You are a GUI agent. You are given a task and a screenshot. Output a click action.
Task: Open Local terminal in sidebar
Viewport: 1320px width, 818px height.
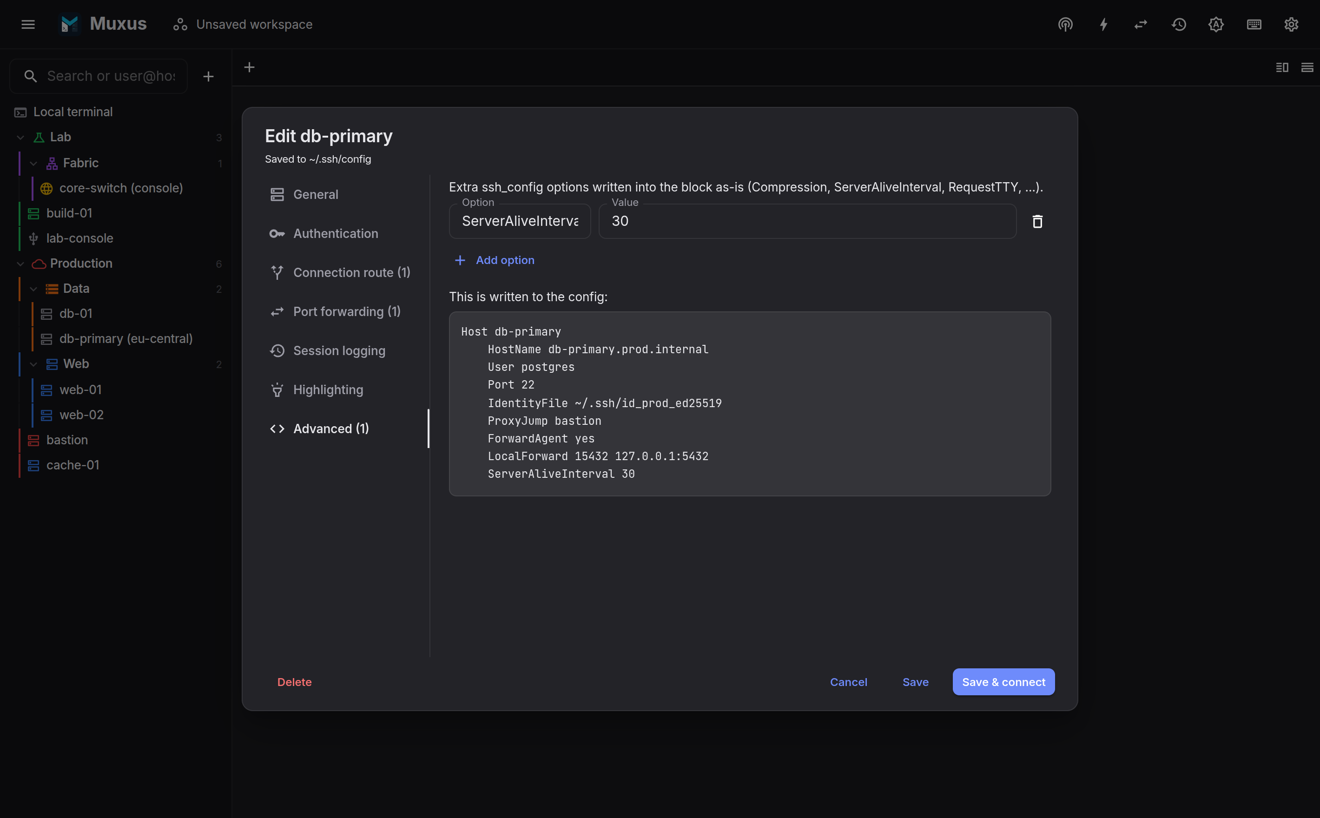pos(116,112)
